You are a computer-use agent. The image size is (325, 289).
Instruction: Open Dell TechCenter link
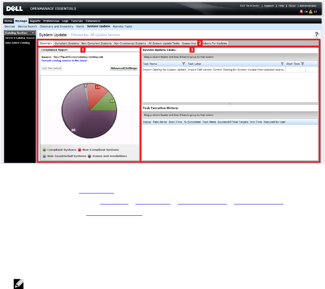pos(249,5)
